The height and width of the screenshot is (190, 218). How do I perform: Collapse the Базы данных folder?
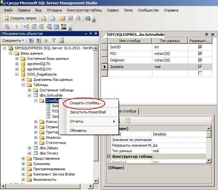(11, 53)
